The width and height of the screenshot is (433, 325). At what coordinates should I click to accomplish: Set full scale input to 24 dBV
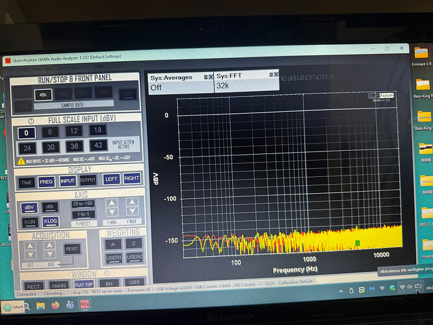(x=27, y=148)
